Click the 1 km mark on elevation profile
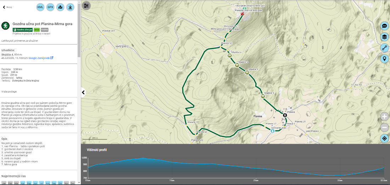The height and width of the screenshot is (185, 390). [x=171, y=180]
